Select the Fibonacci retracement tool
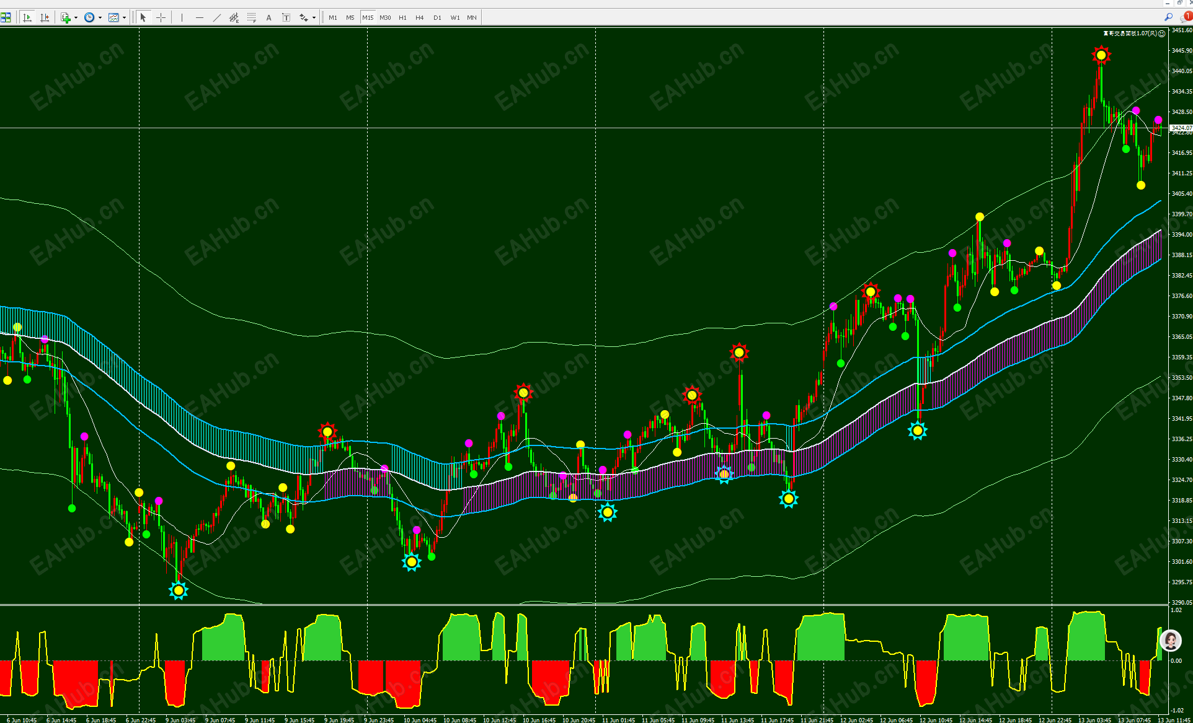Image resolution: width=1193 pixels, height=723 pixels. [251, 17]
